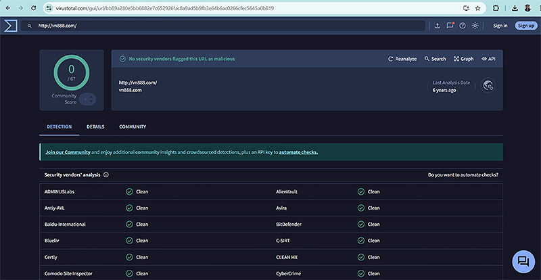Click the Sign up button

pos(526,26)
